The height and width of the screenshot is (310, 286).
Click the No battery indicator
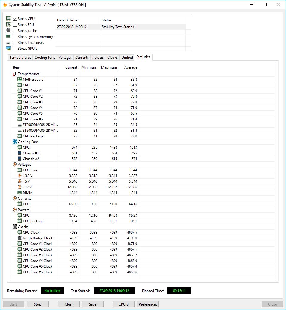[x=52, y=291]
